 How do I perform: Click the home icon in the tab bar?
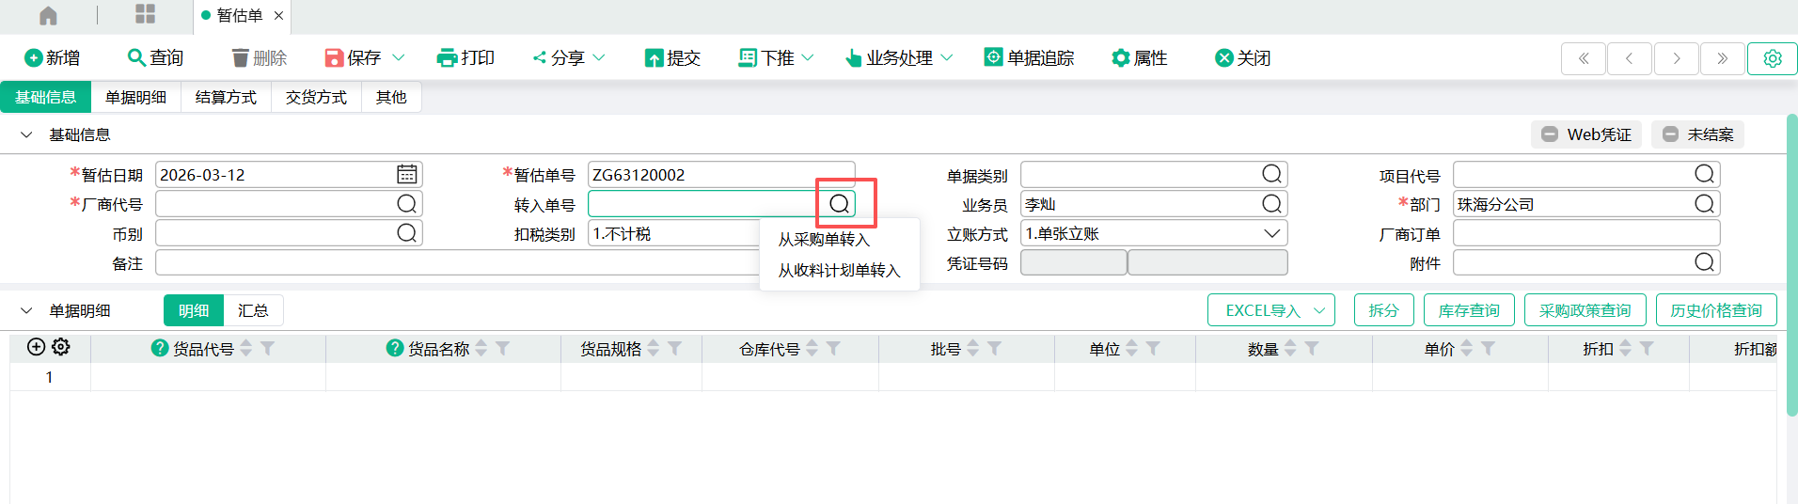[48, 16]
